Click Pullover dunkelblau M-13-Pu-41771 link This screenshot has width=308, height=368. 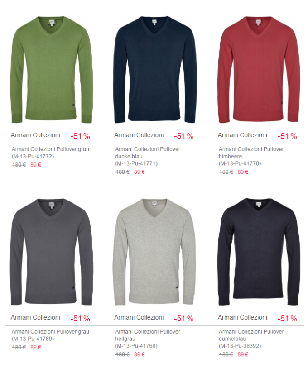click(x=148, y=156)
